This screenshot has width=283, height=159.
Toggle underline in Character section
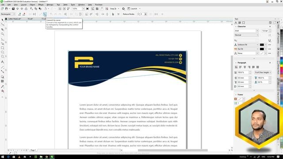[269, 40]
